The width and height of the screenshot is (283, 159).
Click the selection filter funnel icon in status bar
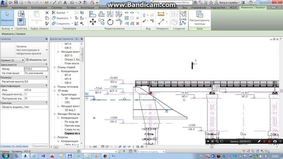click(x=266, y=151)
